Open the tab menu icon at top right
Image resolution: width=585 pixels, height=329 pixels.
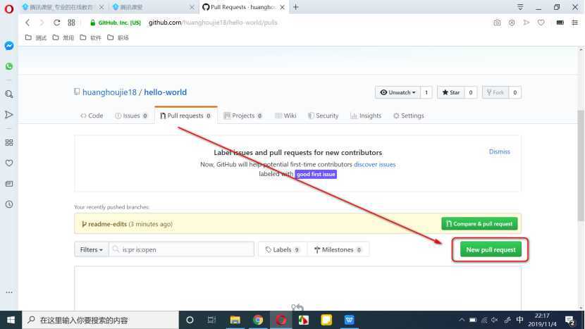pos(520,7)
